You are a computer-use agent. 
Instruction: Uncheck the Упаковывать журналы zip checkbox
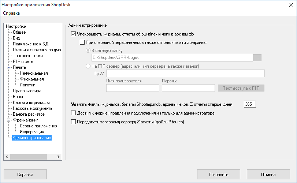point(73,34)
